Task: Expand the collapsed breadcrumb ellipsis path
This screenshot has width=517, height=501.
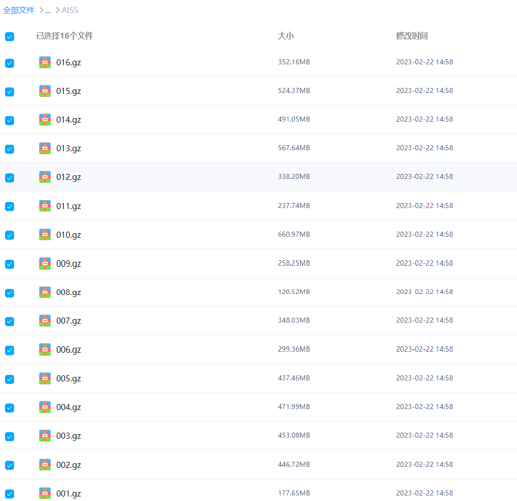Action: (48, 10)
